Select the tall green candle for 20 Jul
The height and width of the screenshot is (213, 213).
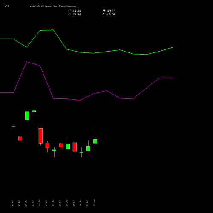[27, 115]
